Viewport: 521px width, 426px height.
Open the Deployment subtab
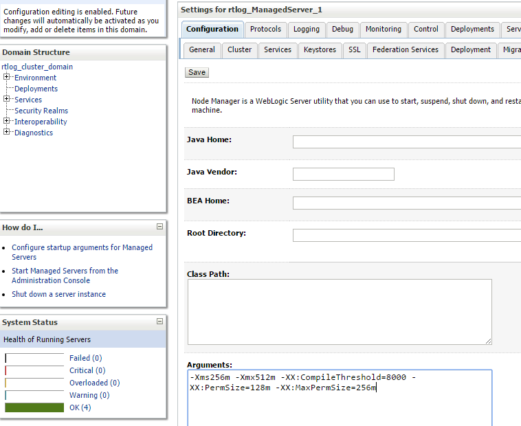(471, 49)
